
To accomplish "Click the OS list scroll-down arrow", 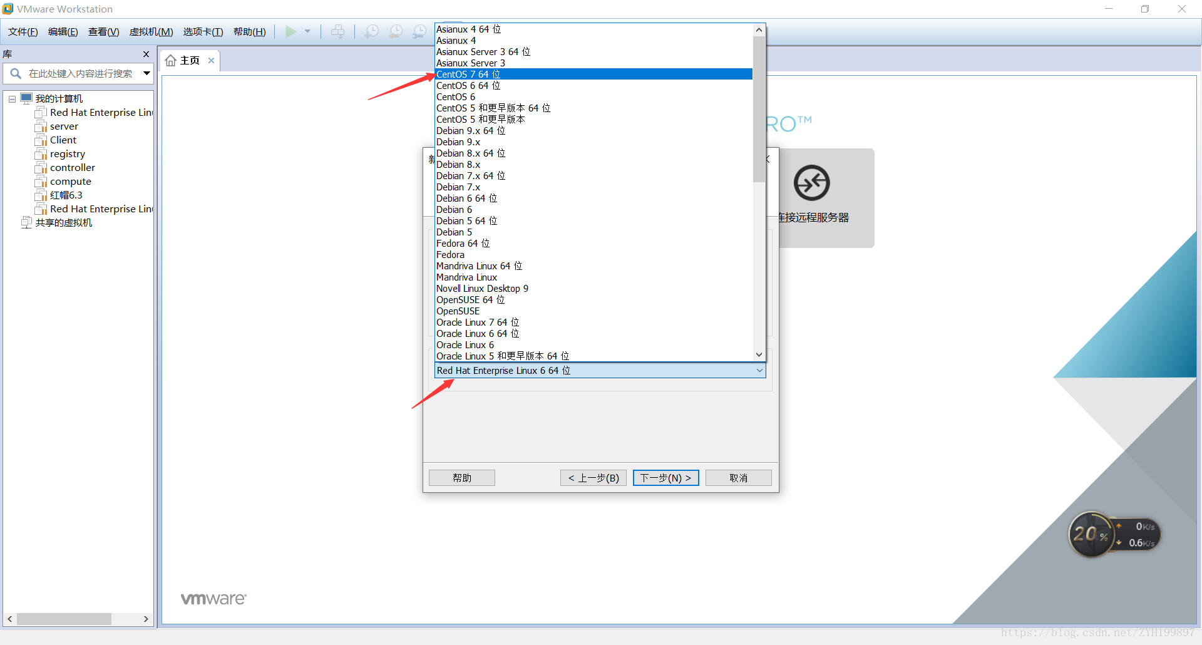I will 759,354.
